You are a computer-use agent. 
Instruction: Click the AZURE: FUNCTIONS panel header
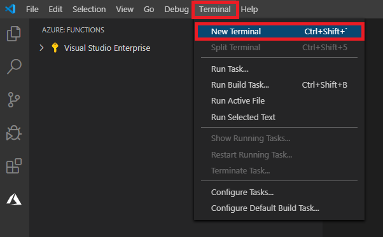pos(73,30)
